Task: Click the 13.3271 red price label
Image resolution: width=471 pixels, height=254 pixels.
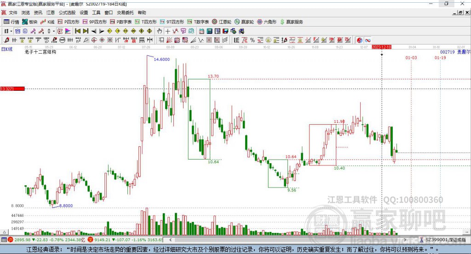Action: pyautogui.click(x=12, y=88)
